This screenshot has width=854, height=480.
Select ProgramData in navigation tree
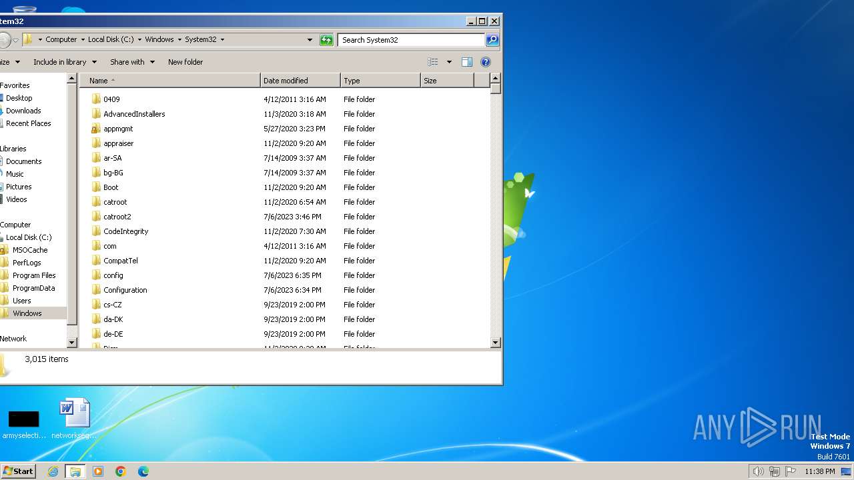coord(33,288)
